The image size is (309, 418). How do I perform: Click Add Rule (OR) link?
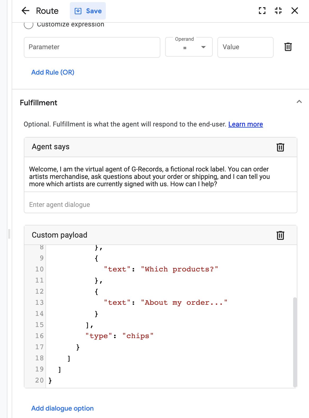[53, 72]
